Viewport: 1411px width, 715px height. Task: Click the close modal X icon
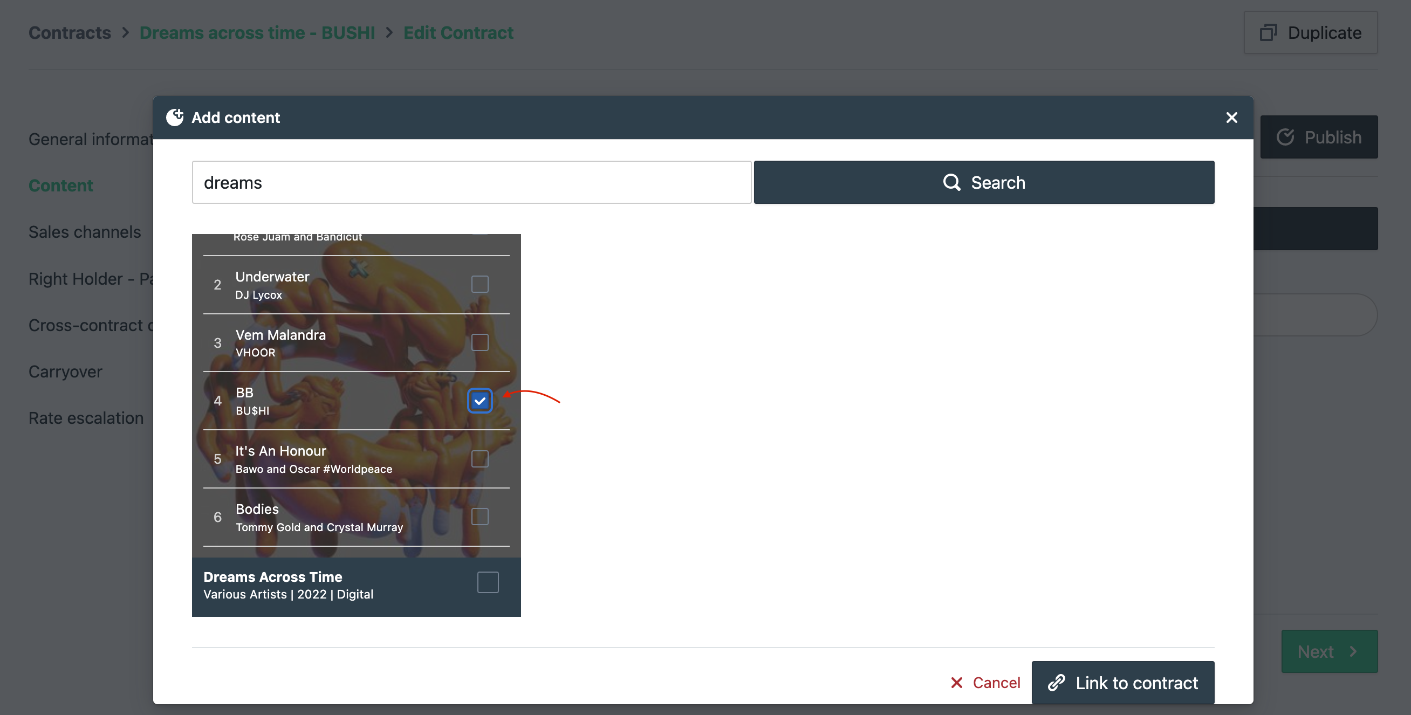[1232, 116]
